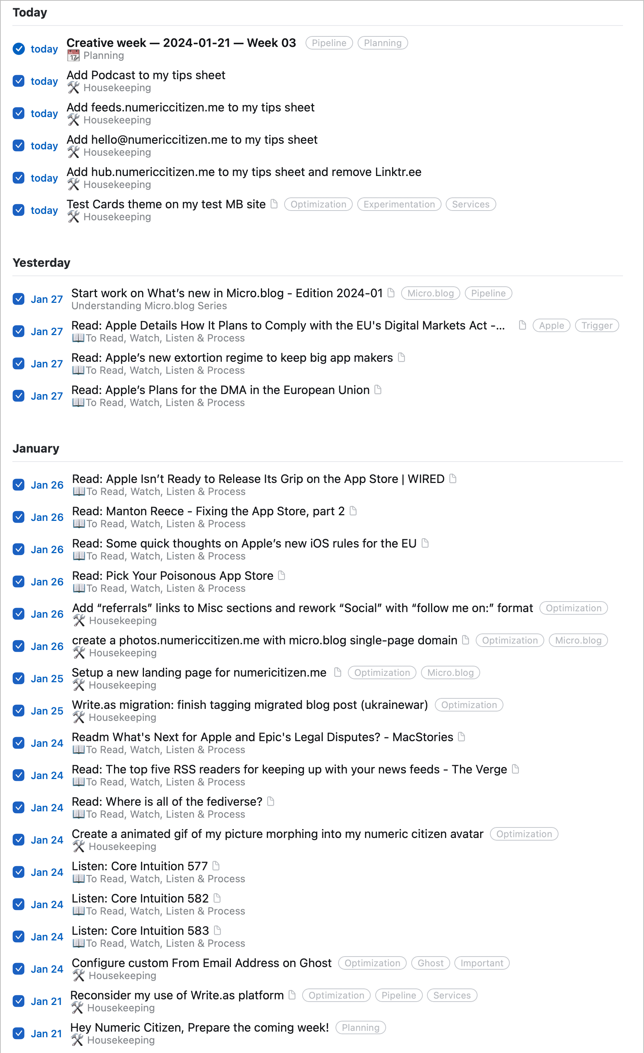
Task: Click book icon under Read: Pick Your Poisonous App Store
Action: pos(78,588)
